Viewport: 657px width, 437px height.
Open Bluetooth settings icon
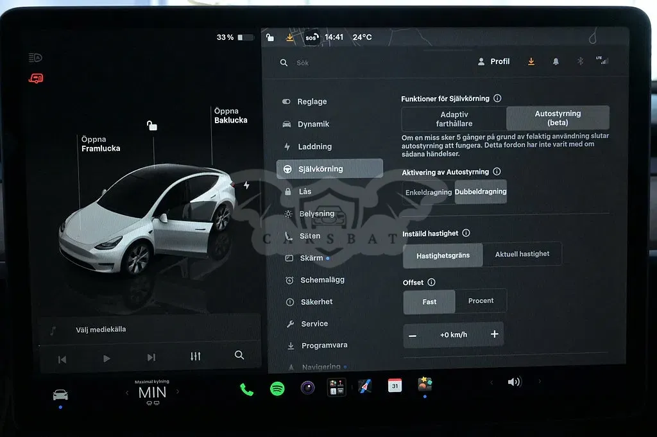[x=580, y=61]
